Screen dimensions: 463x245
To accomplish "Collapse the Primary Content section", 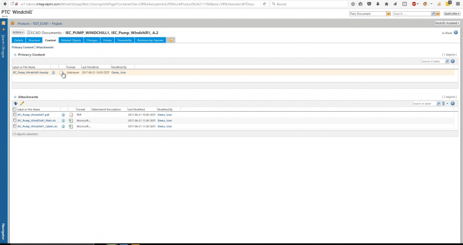I will click(x=15, y=55).
